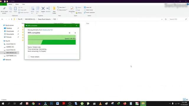The width and height of the screenshot is (189, 106).
Task: Create a New folder from ribbon
Action: click(x=54, y=10)
